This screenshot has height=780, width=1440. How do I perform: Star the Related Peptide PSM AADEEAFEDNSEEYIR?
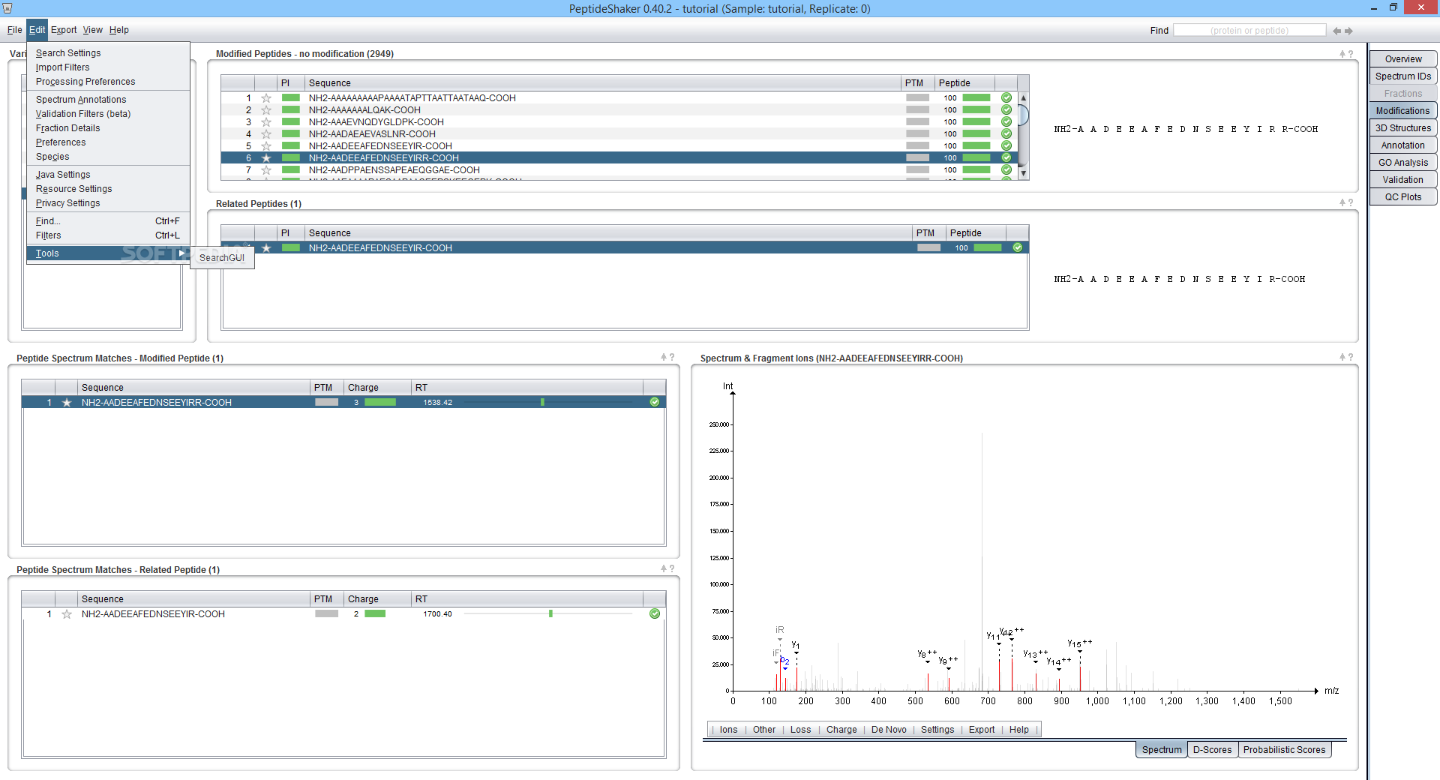coord(67,614)
